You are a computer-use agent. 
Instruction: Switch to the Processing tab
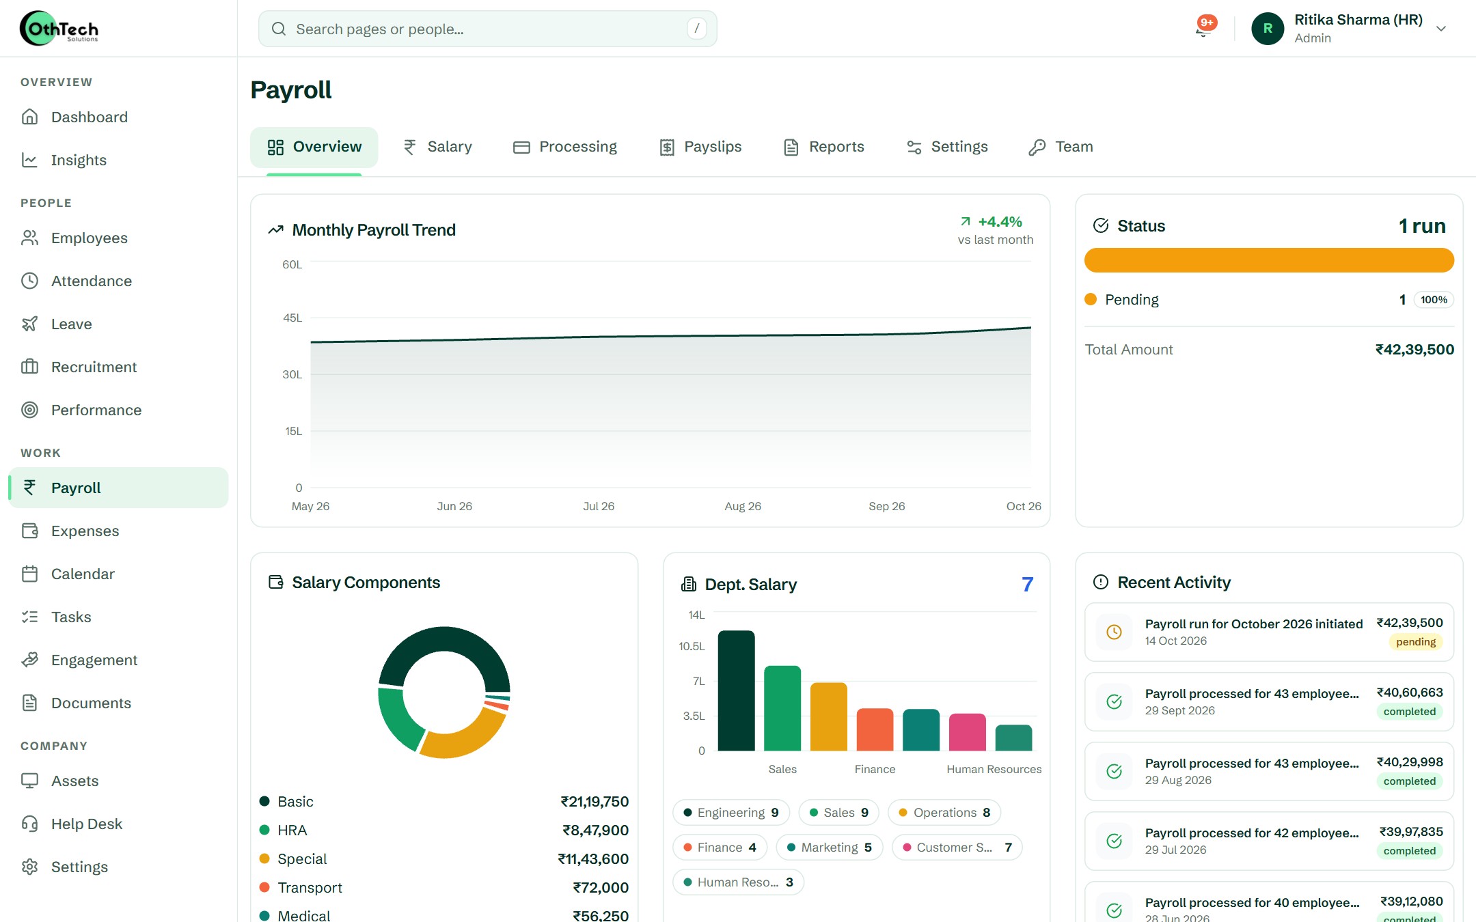pos(565,147)
